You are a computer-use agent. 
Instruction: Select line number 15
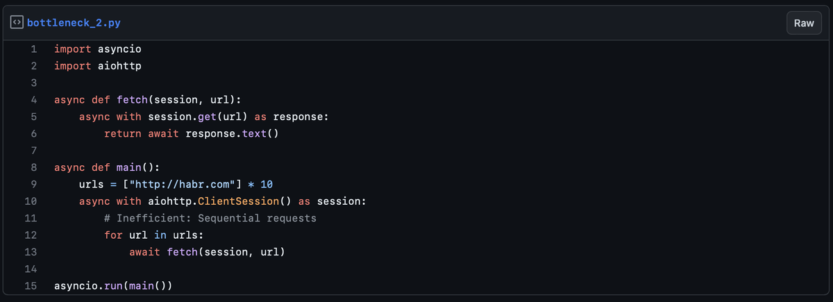click(x=31, y=286)
